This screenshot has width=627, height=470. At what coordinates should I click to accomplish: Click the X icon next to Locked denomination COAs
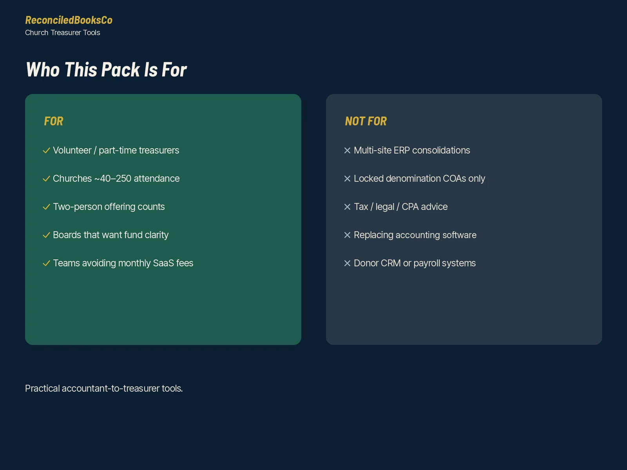tap(347, 179)
